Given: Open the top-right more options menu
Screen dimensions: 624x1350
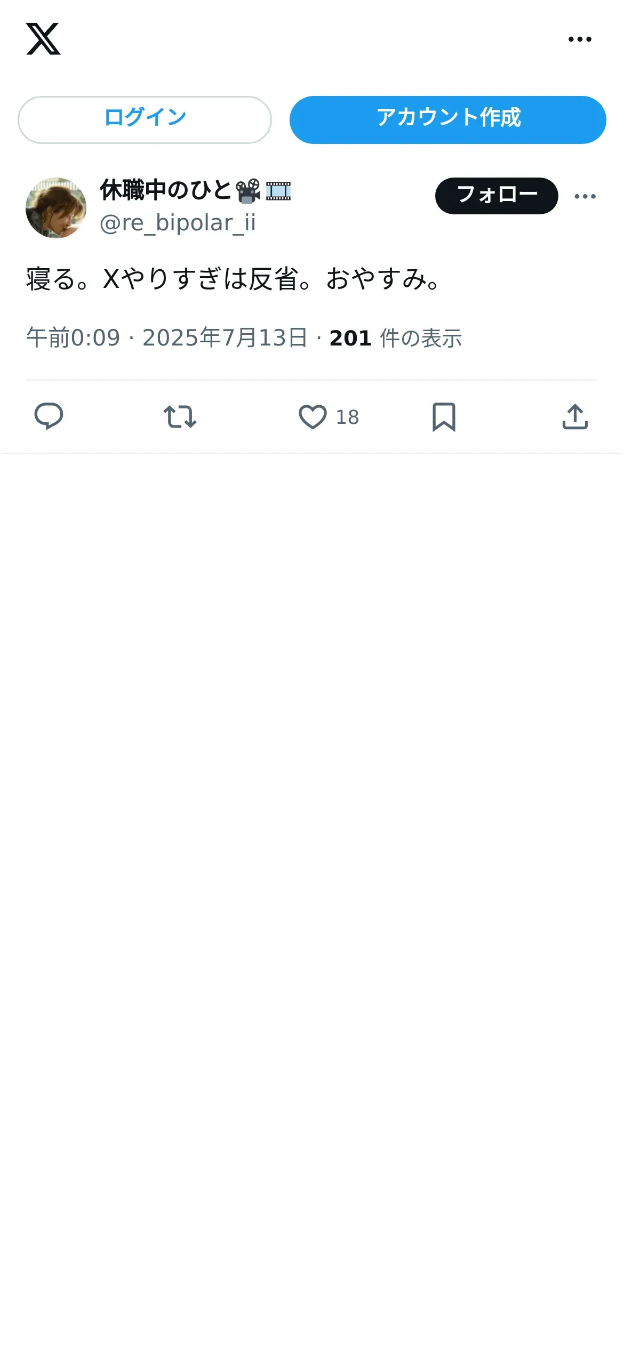Looking at the screenshot, I should 580,39.
